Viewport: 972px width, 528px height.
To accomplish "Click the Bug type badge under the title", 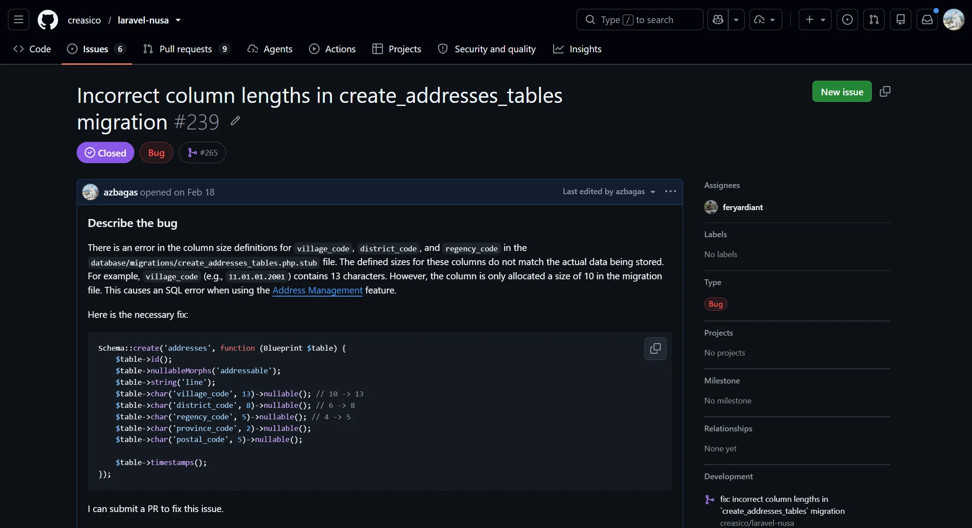I will (x=156, y=153).
